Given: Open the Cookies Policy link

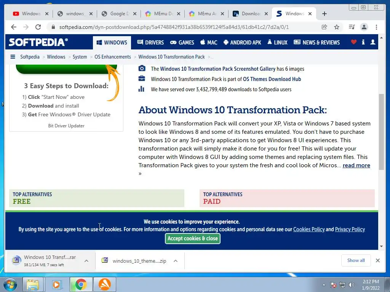Looking at the screenshot, I should coord(309,229).
